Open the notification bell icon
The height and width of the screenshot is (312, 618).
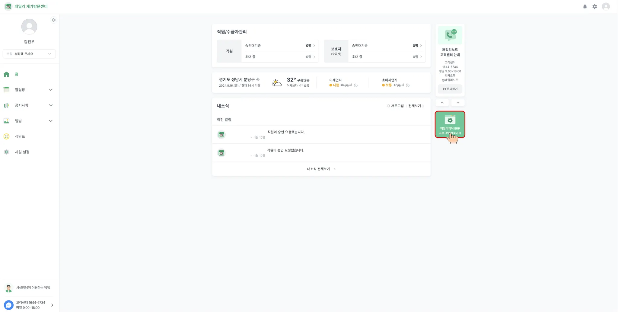[585, 6]
